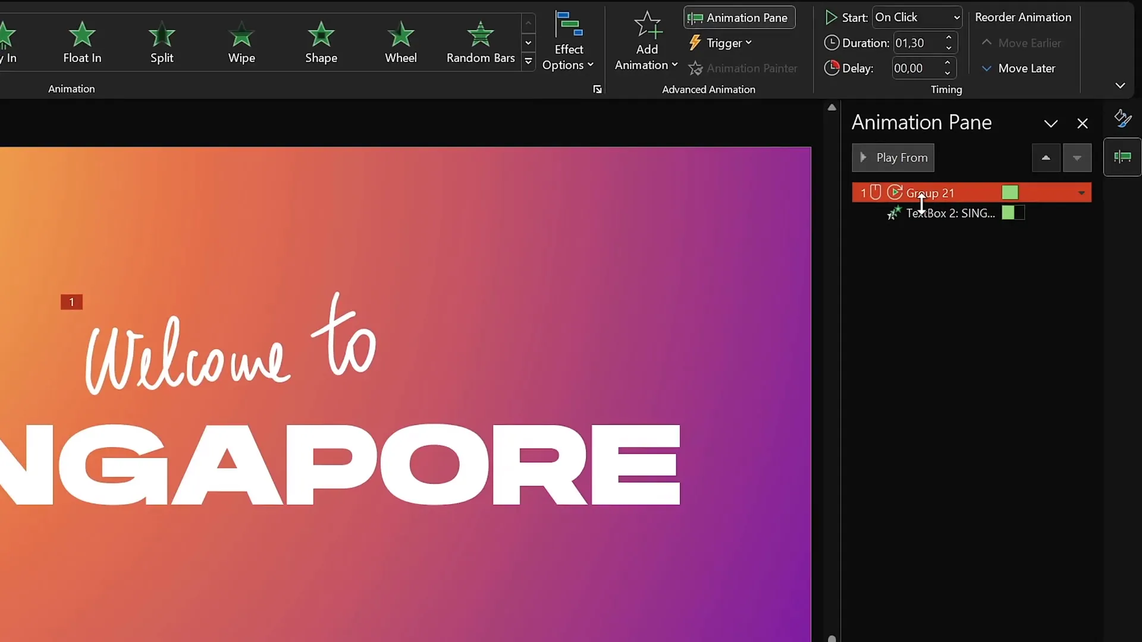Expand the Group 21 animation dropdown arrow
This screenshot has width=1142, height=642.
click(1081, 193)
